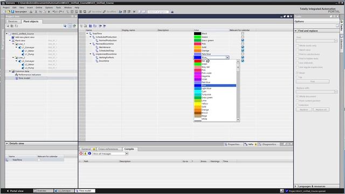Screen dimensions: 345x194
Task: Click the undo arrow in the toolbar
Action: click(54, 12)
